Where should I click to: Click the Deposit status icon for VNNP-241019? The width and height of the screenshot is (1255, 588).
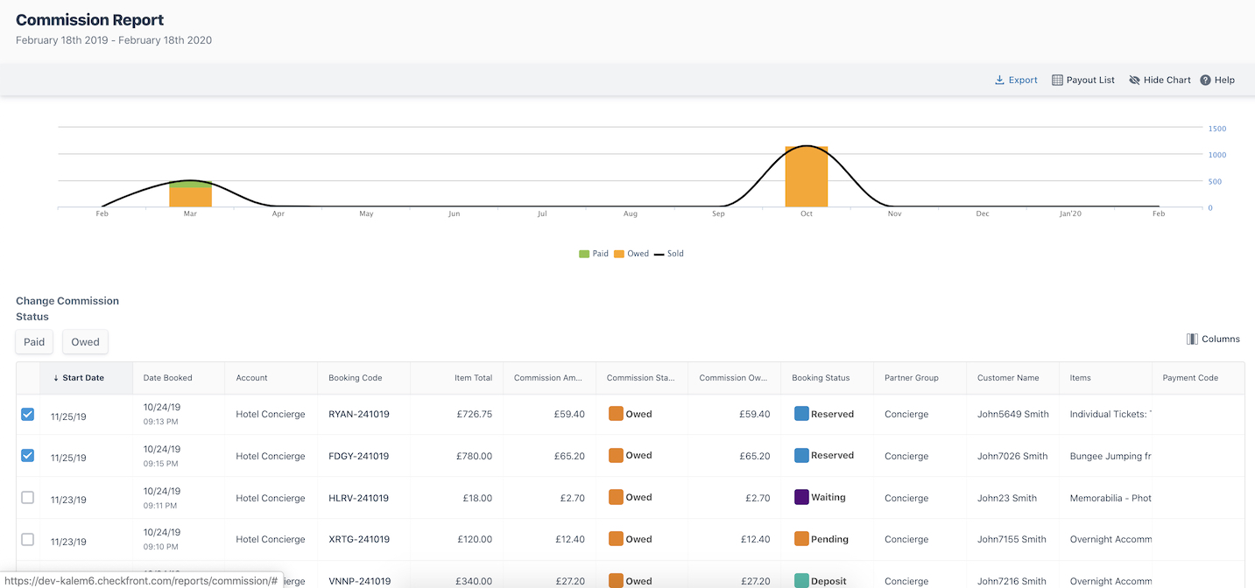coord(801,580)
